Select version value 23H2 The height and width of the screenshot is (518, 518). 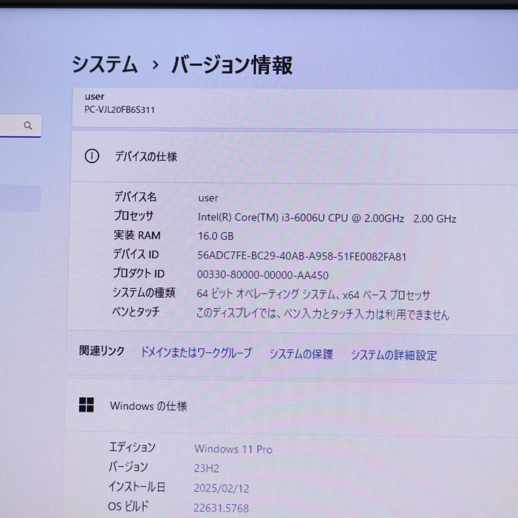(206, 468)
